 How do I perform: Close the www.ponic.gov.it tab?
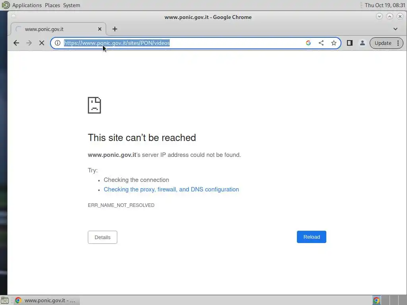[100, 29]
